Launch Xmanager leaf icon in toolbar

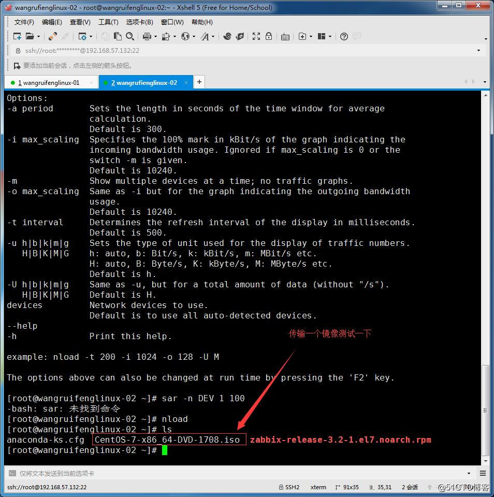240,36
